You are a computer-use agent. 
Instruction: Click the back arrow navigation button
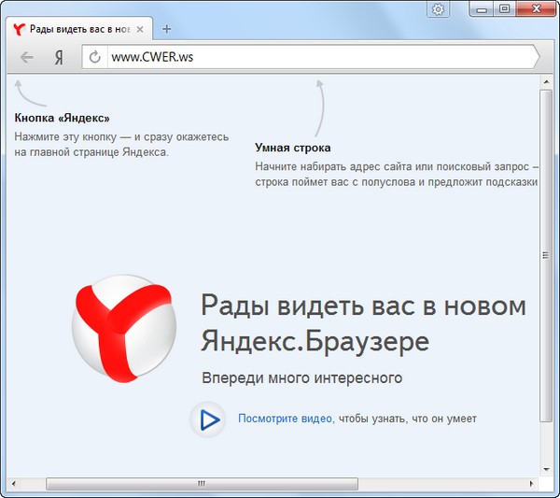coord(27,57)
